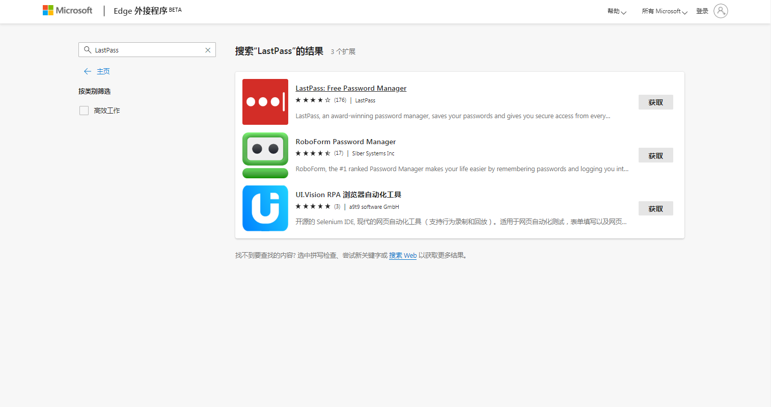The image size is (771, 407).
Task: Toggle the 高效工作 category checkbox
Action: (x=84, y=111)
